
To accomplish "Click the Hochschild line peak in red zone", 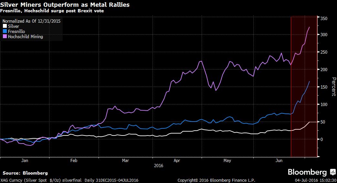I will pos(310,27).
